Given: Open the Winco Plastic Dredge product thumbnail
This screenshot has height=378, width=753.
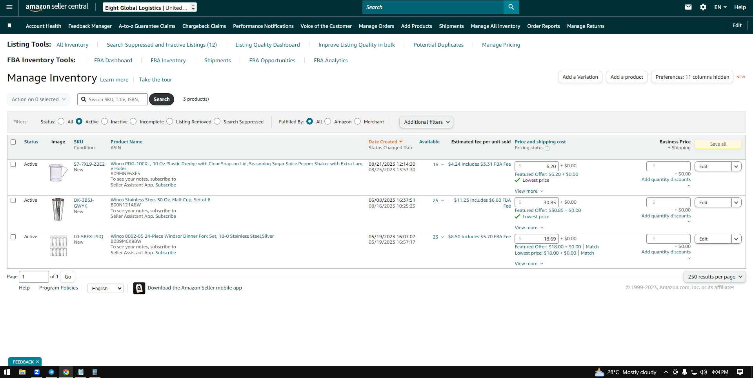Looking at the screenshot, I should (58, 173).
